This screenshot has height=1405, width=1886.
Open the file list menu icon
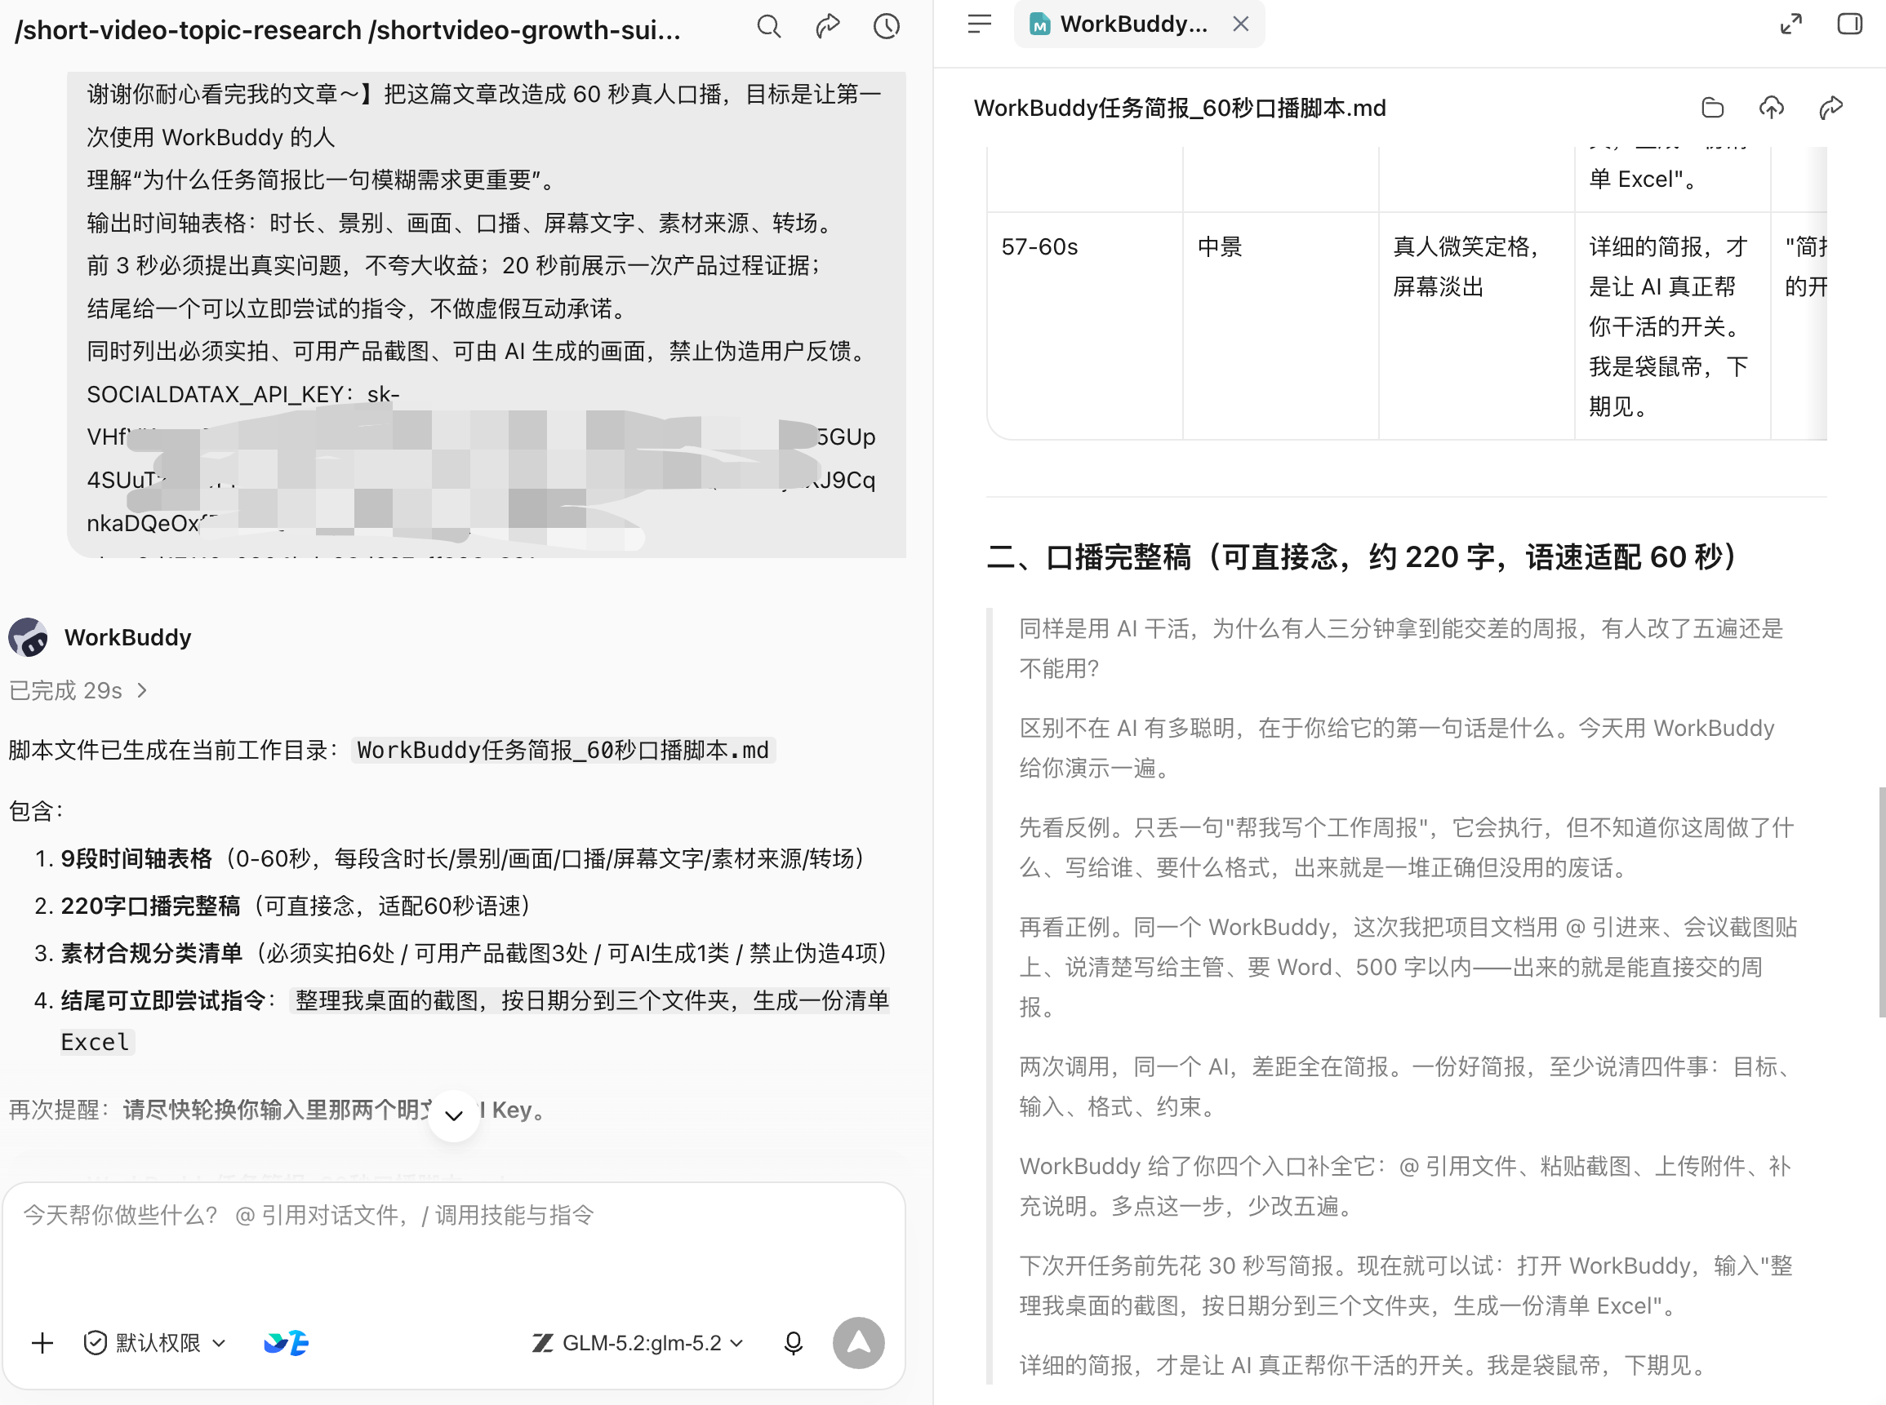[980, 24]
